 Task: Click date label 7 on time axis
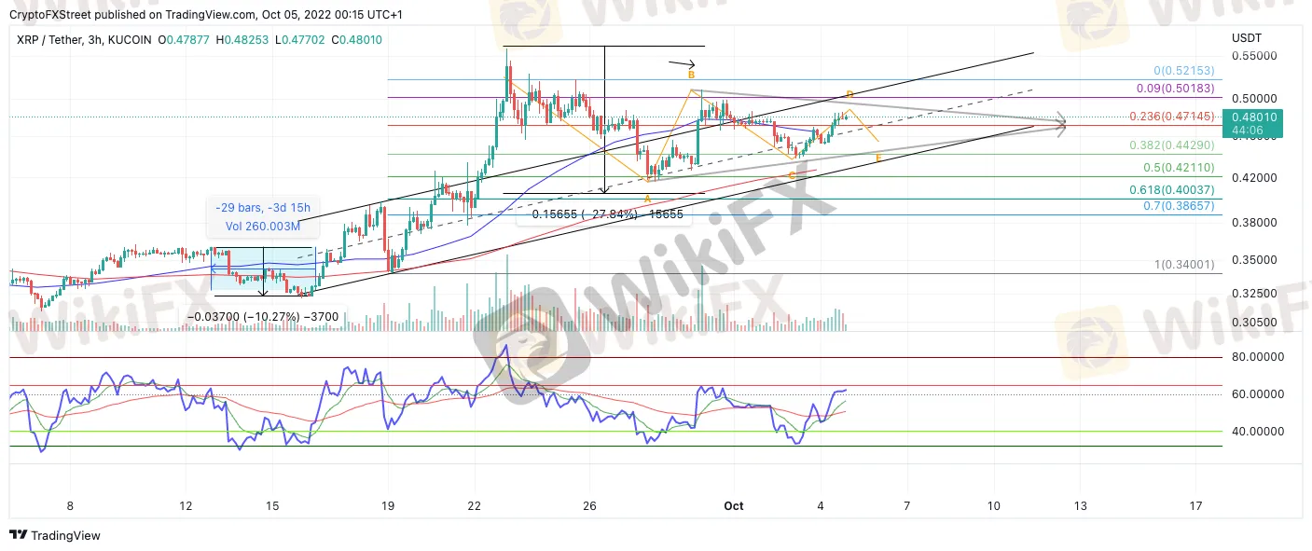(906, 505)
